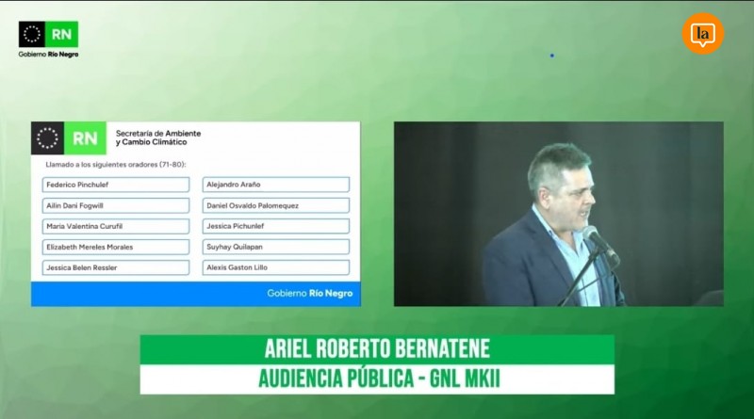754x419 pixels.
Task: Select the Jessica Pichunlef speaker box
Action: pyautogui.click(x=276, y=226)
